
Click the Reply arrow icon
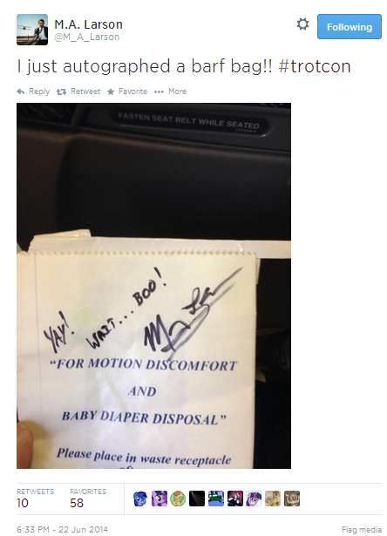[21, 92]
